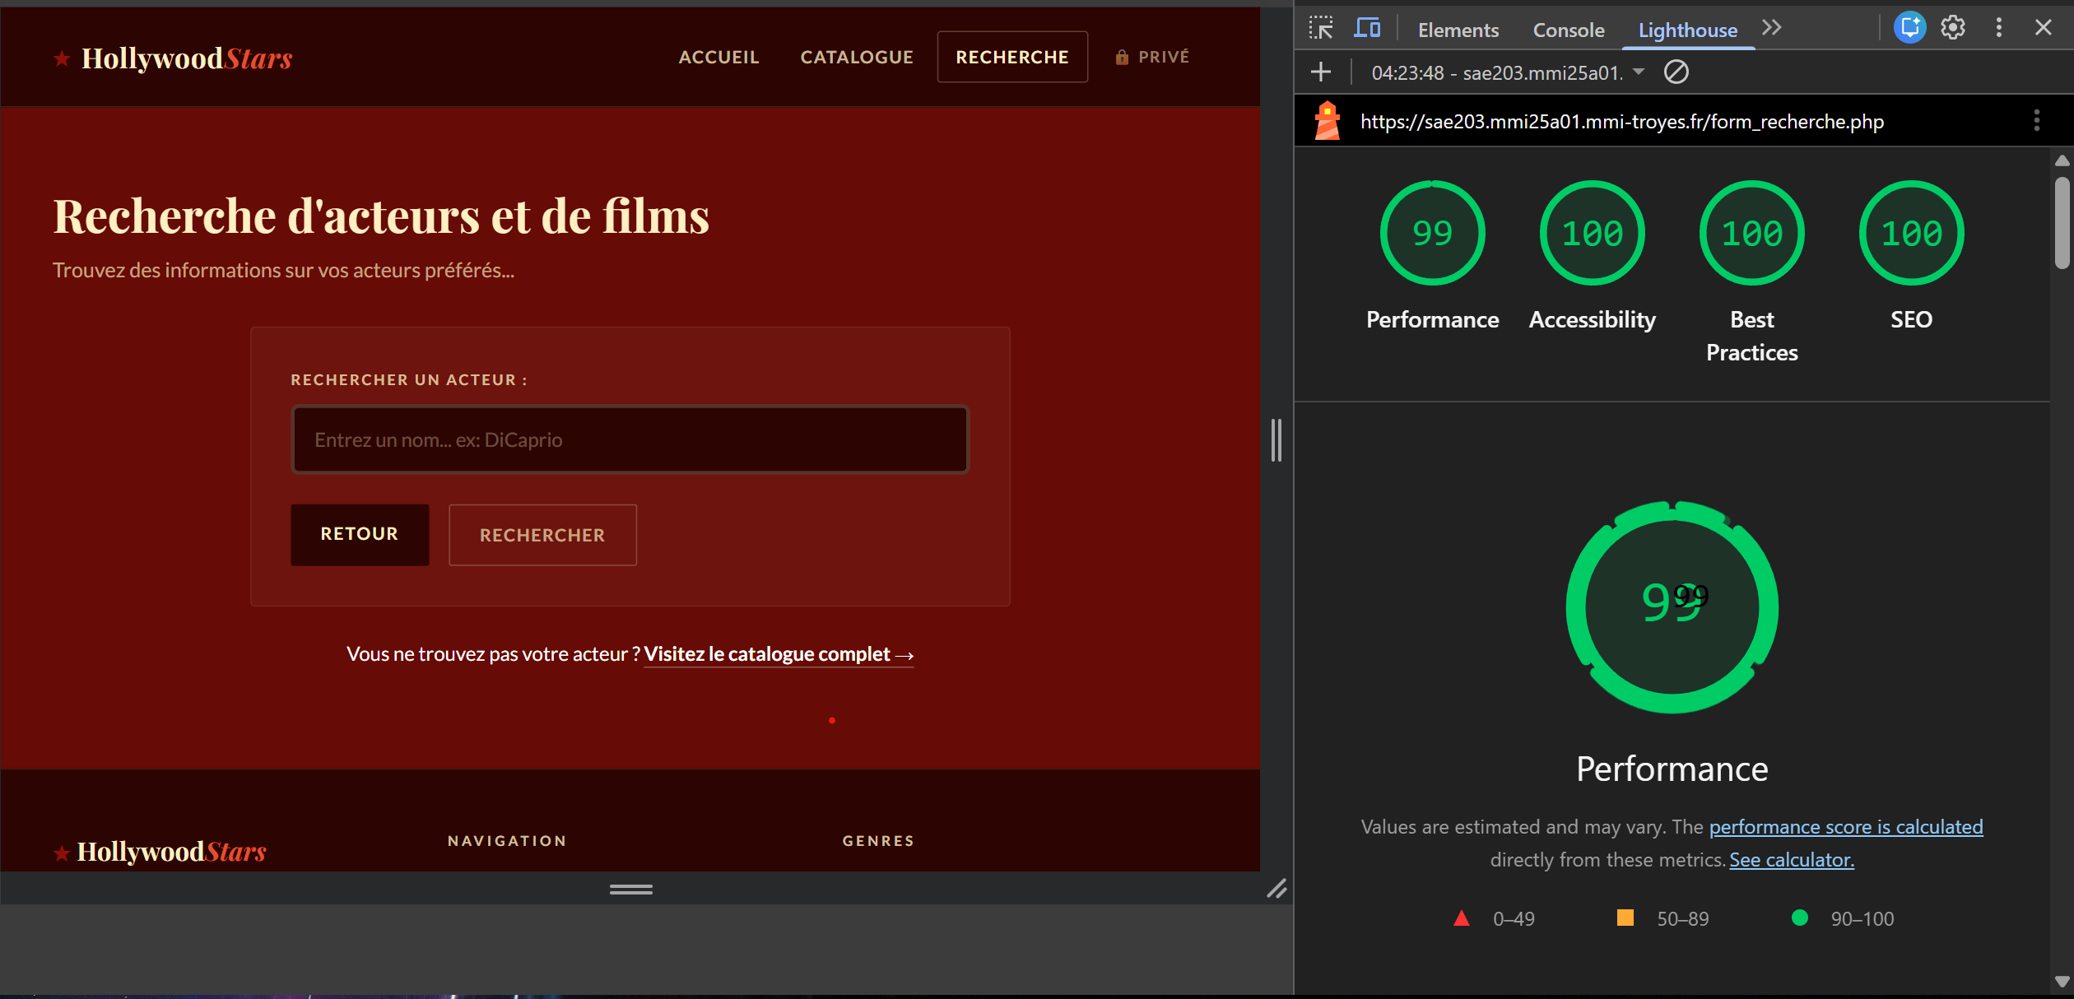2074x999 pixels.
Task: Open the AI assistance icon
Action: click(1909, 28)
